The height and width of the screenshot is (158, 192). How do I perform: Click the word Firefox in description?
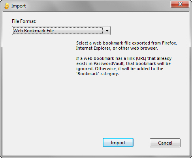(169, 43)
